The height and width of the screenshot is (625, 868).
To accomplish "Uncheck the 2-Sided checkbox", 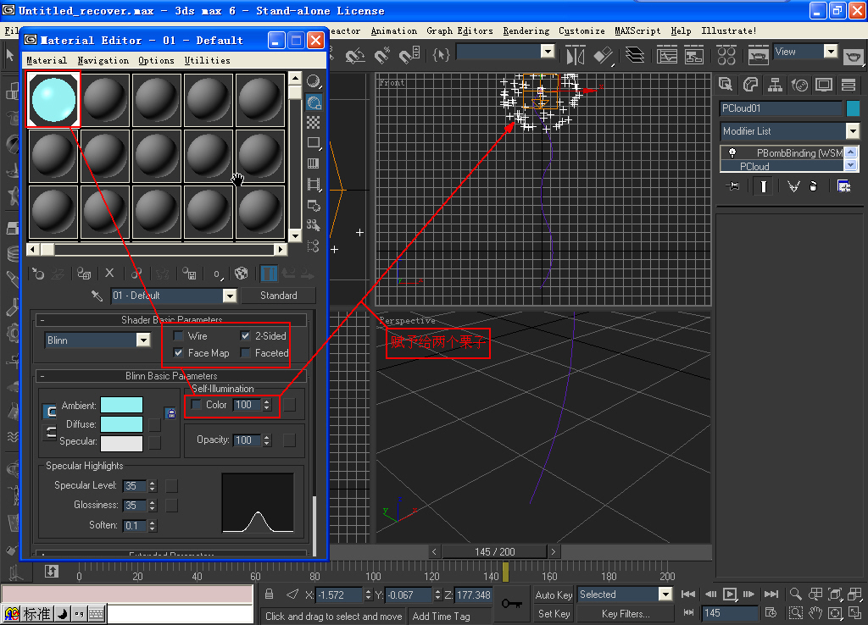I will click(245, 335).
